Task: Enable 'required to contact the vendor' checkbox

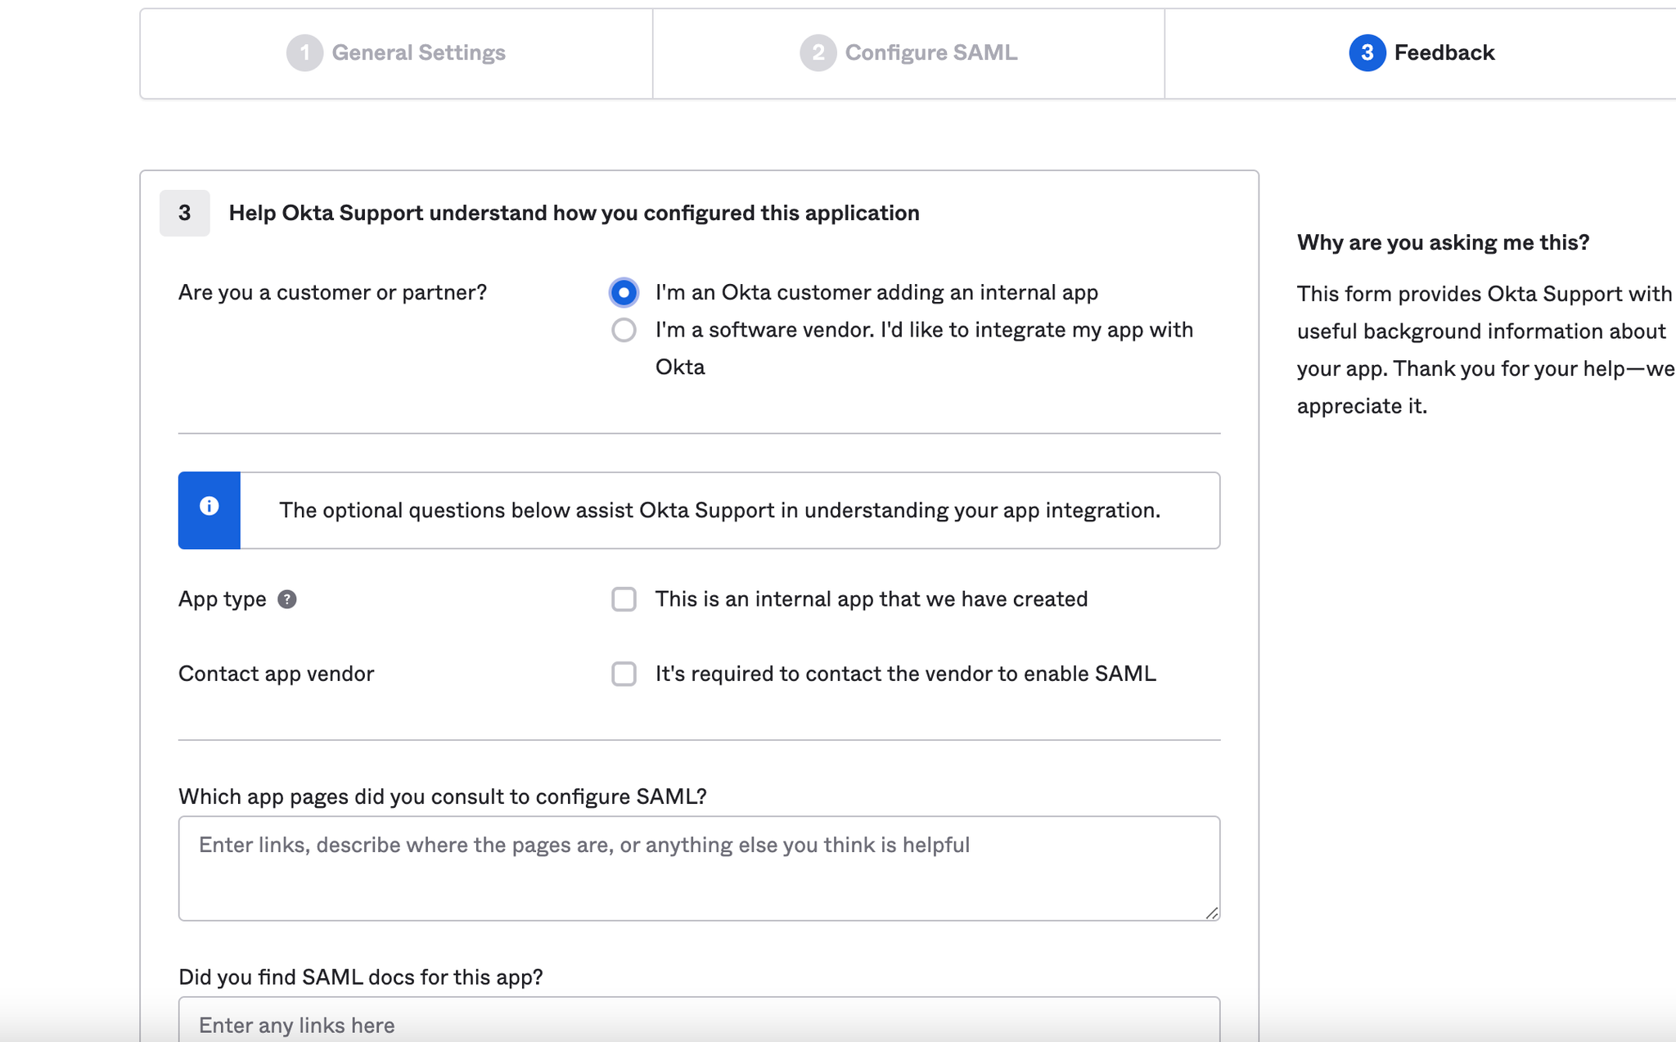Action: tap(624, 674)
